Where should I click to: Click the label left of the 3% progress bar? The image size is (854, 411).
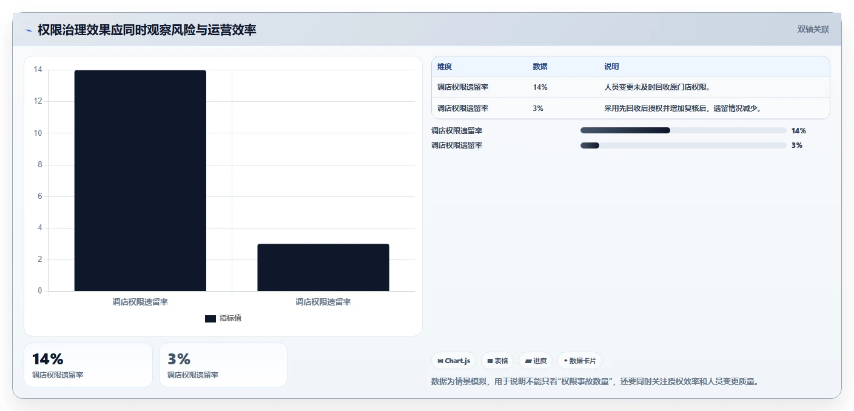pyautogui.click(x=457, y=145)
